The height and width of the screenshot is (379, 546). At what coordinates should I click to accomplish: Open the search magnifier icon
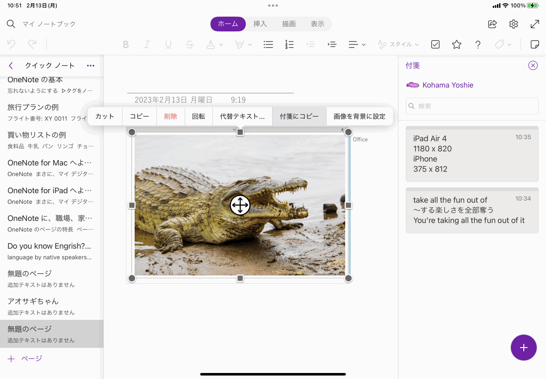click(x=11, y=24)
